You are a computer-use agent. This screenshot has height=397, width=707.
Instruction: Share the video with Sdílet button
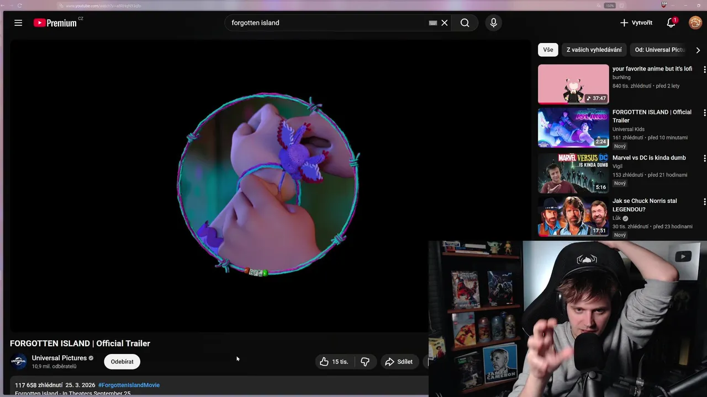click(x=399, y=362)
